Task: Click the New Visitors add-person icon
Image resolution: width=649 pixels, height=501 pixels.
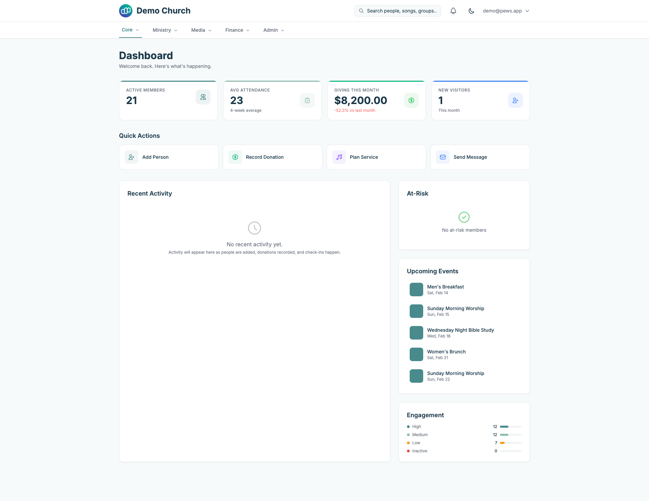Action: [515, 100]
